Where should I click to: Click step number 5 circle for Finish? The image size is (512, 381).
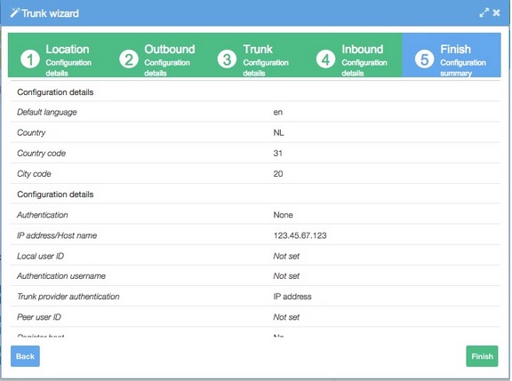pos(424,60)
